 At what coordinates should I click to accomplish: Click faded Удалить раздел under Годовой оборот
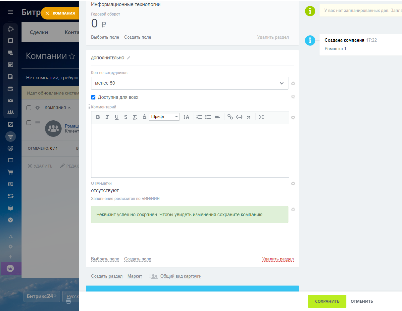click(x=273, y=37)
